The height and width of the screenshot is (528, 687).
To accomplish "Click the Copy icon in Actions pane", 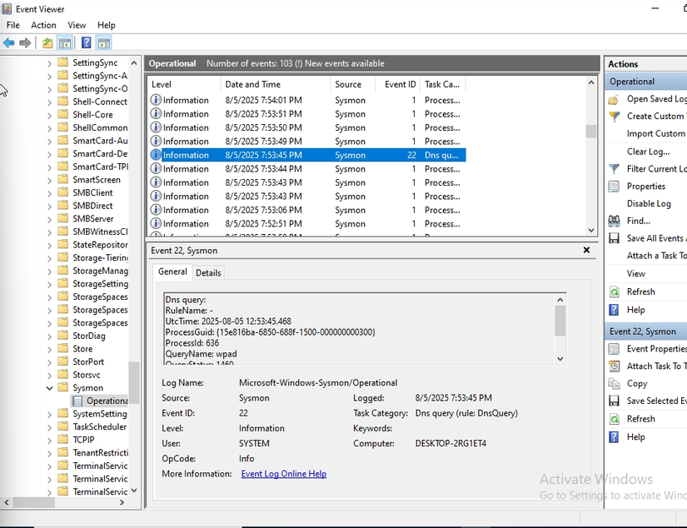I will click(615, 384).
